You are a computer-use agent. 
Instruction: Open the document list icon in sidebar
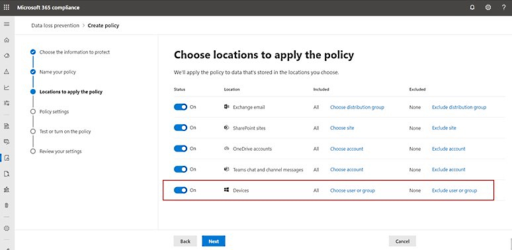pos(7,126)
